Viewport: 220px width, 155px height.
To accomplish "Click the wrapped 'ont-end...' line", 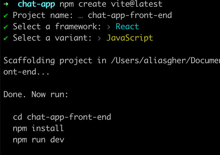I will [26, 72].
